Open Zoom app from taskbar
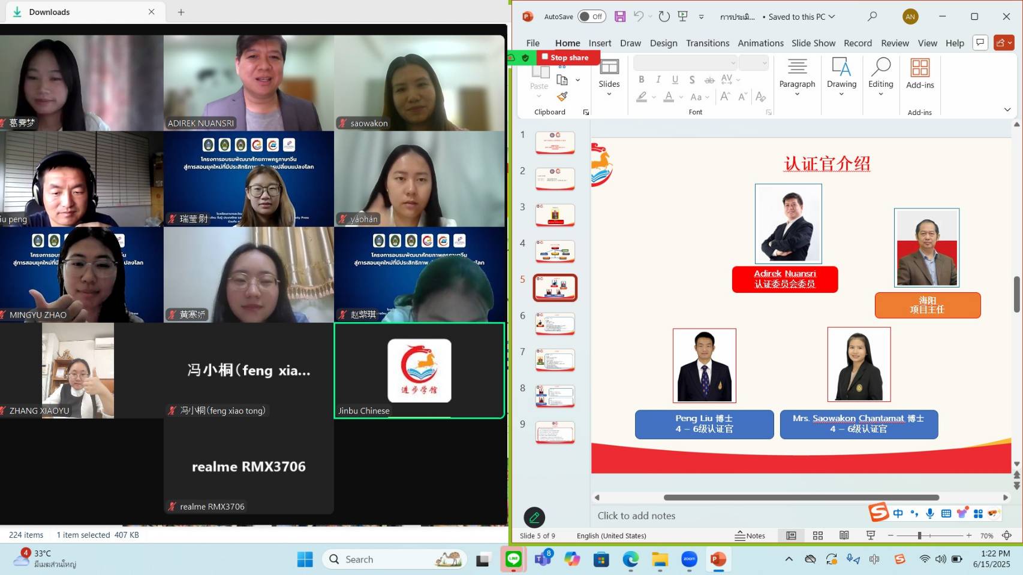This screenshot has width=1023, height=575. tap(689, 559)
